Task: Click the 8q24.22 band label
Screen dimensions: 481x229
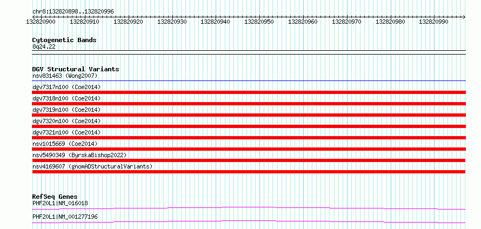Action: pyautogui.click(x=44, y=46)
